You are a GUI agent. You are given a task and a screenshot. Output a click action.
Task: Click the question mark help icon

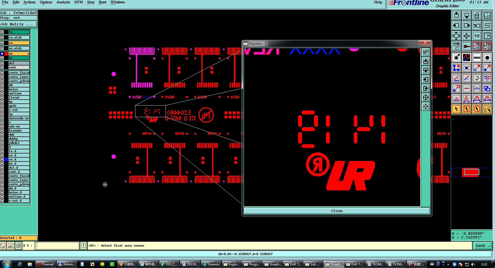487,36
